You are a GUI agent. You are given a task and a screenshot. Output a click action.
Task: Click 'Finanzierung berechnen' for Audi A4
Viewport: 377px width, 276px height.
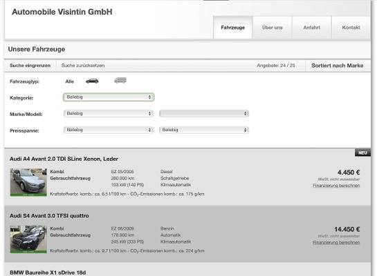(336, 186)
